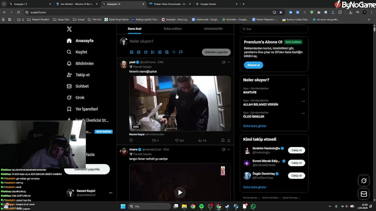The image size is (376, 211).
Task: Click the Abone ol premium button
Action: [253, 65]
